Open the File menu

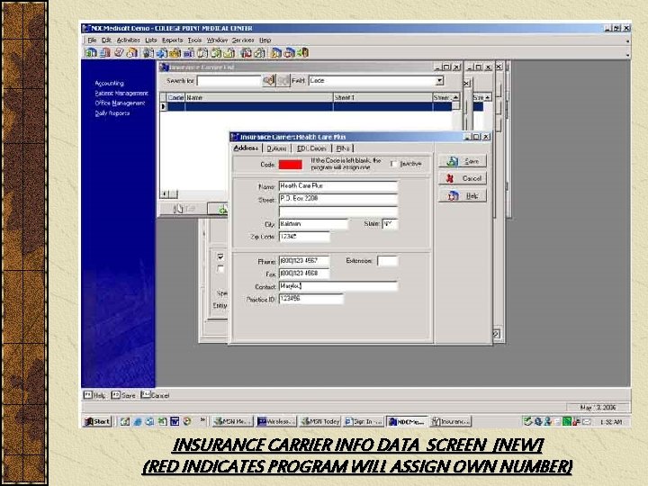click(x=92, y=40)
